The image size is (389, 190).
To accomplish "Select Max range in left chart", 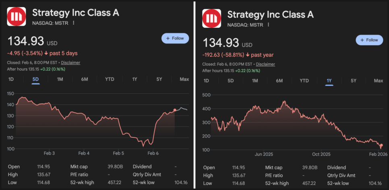I will pyautogui.click(x=184, y=79).
